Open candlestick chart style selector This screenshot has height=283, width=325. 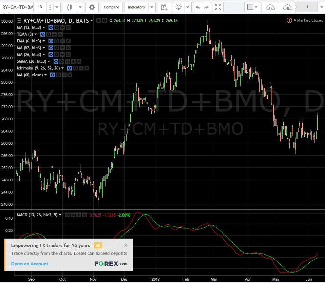70,7
